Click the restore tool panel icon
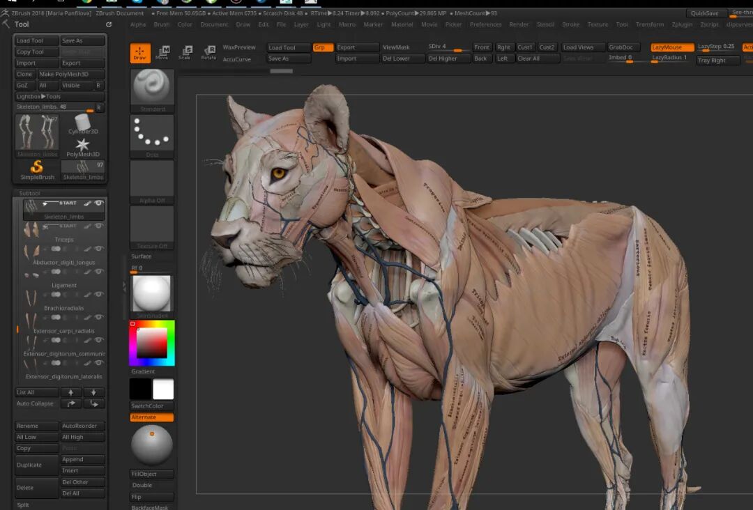 (109, 24)
